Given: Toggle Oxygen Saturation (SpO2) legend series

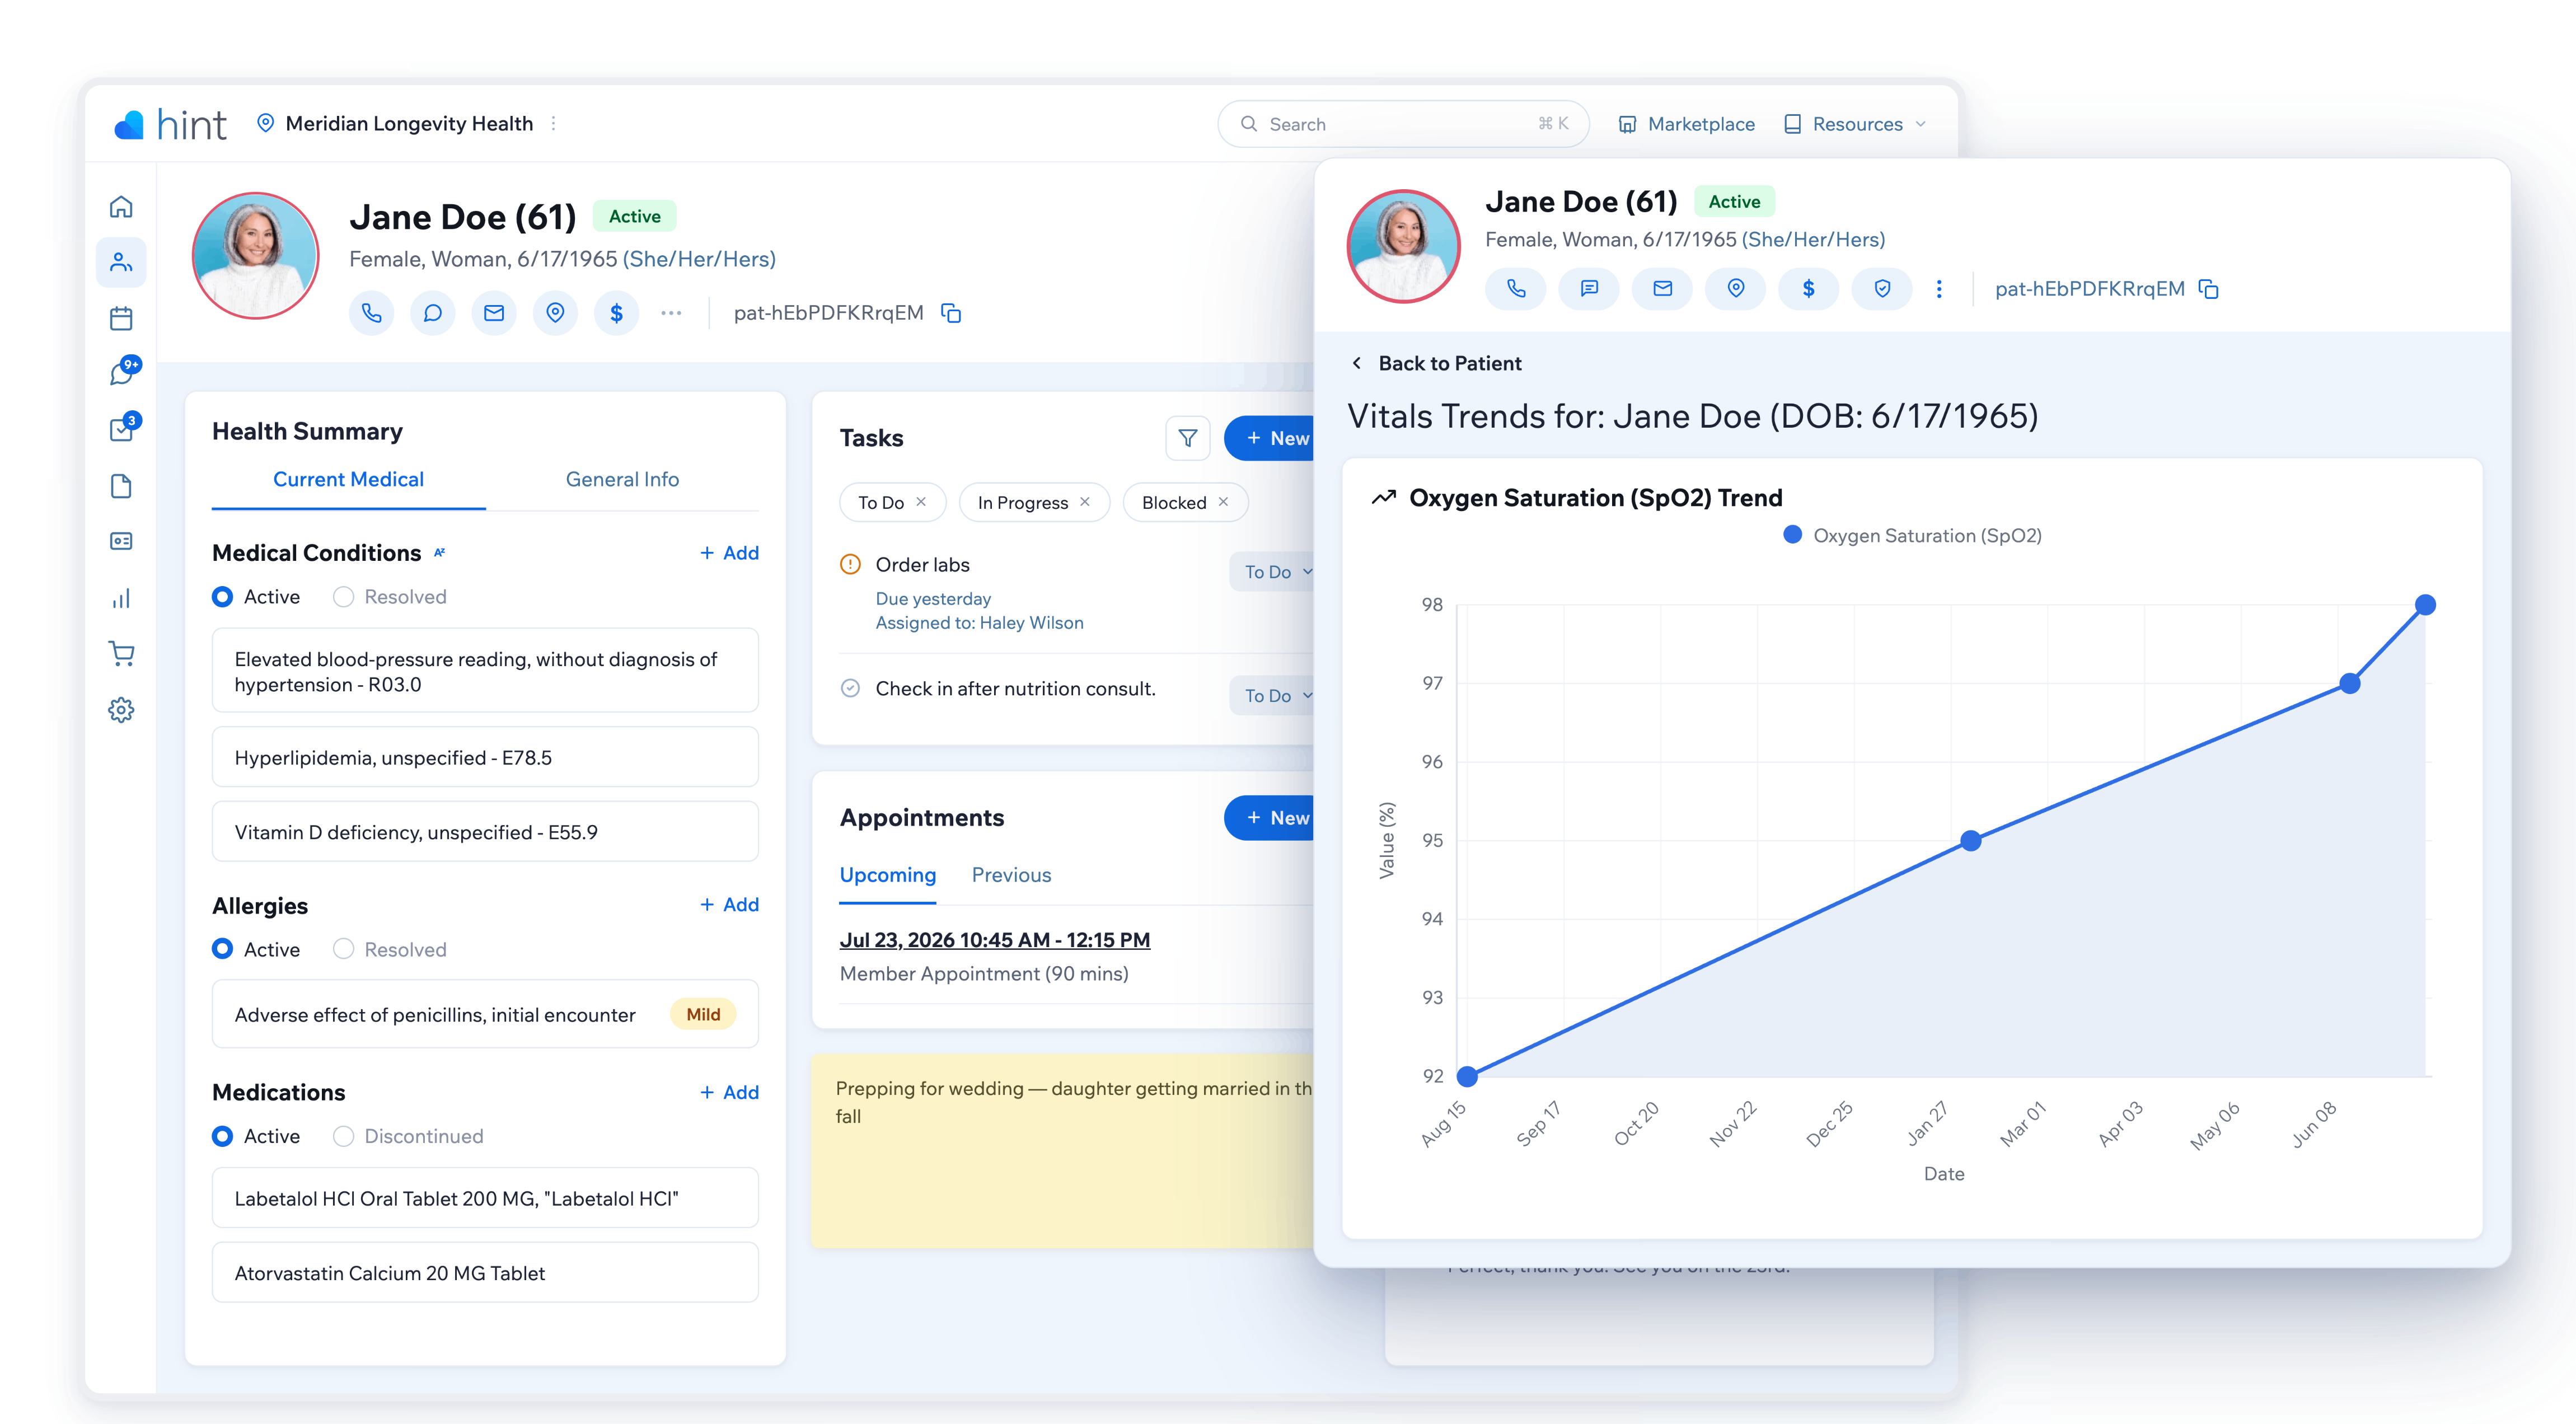Looking at the screenshot, I should point(1912,536).
